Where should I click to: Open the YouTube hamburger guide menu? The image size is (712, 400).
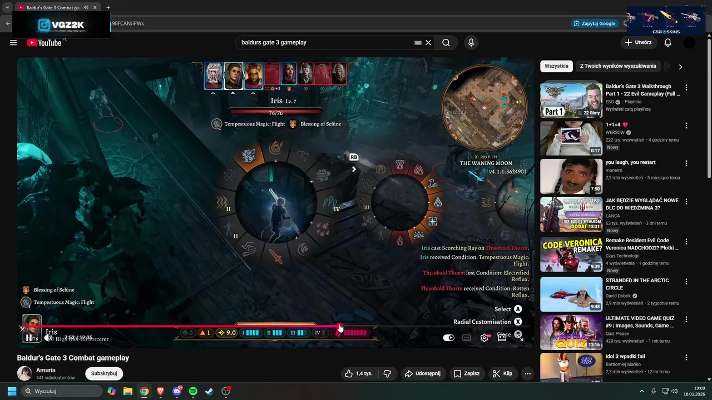click(x=13, y=43)
